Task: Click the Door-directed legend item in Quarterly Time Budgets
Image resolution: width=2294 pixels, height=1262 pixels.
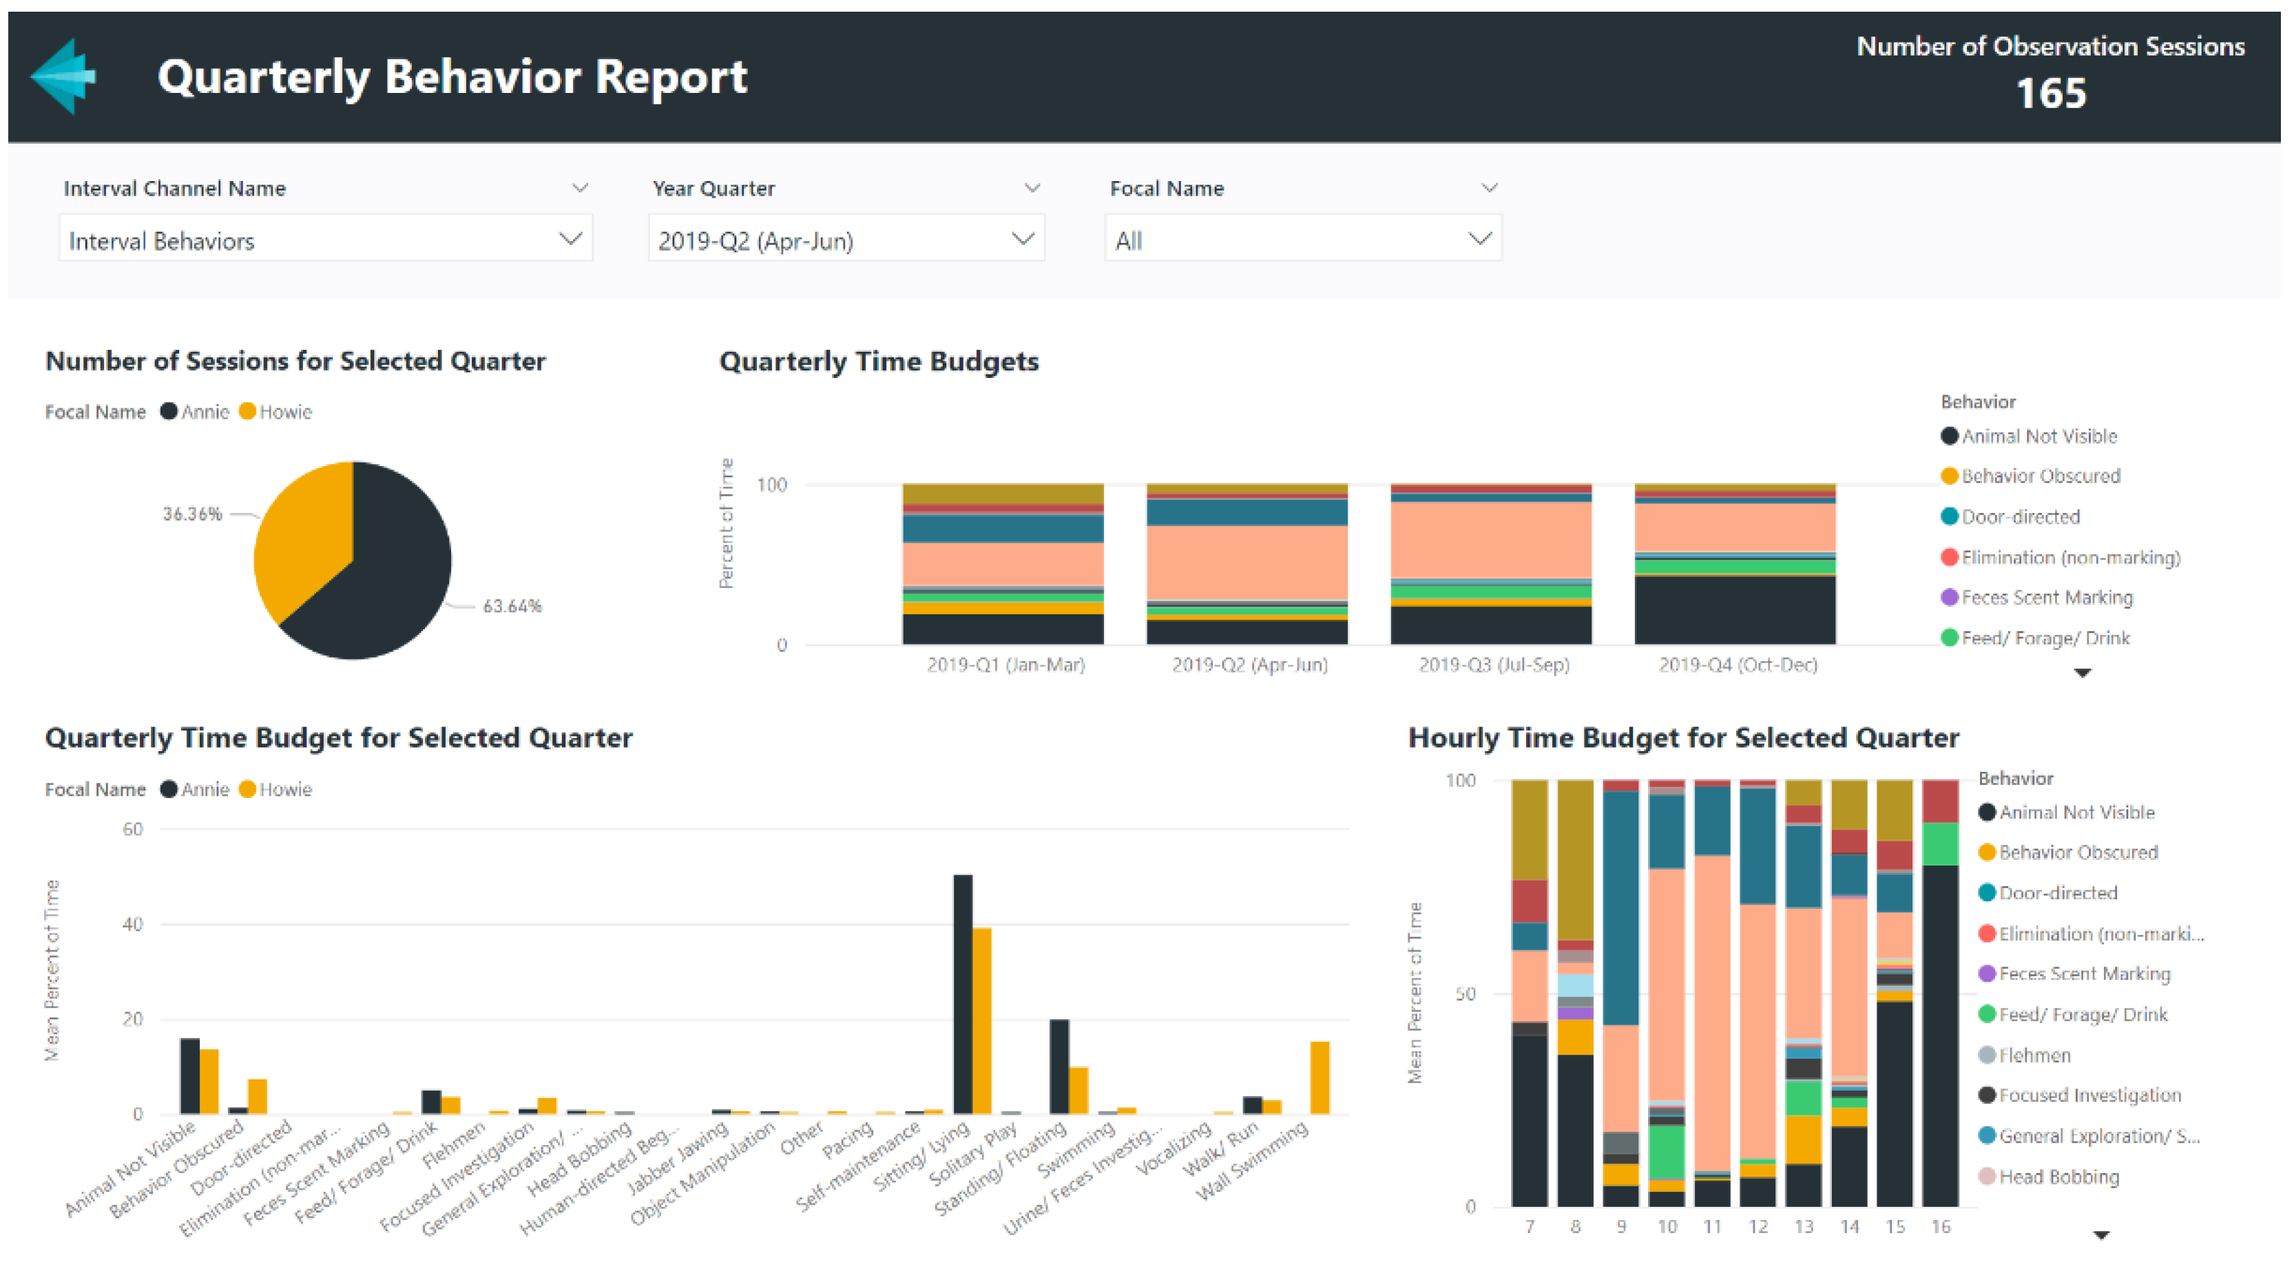Action: click(x=2020, y=517)
